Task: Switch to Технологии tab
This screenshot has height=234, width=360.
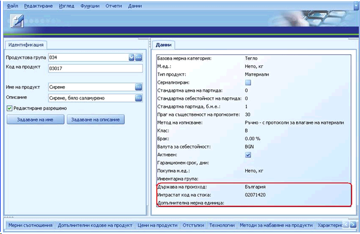Action: [222, 225]
